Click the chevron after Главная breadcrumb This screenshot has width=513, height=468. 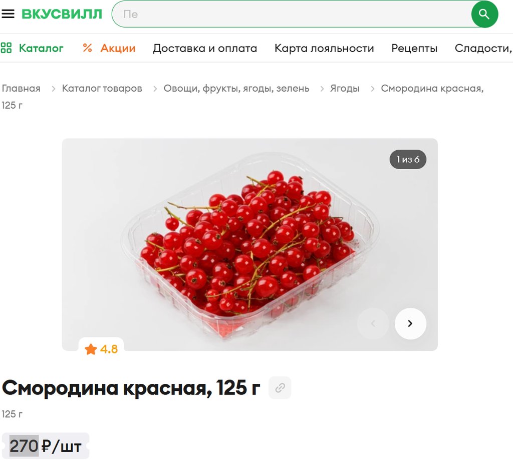(x=53, y=89)
